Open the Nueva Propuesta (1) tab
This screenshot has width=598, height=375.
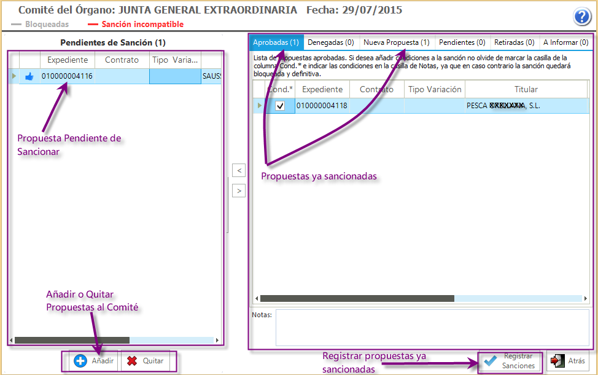396,42
